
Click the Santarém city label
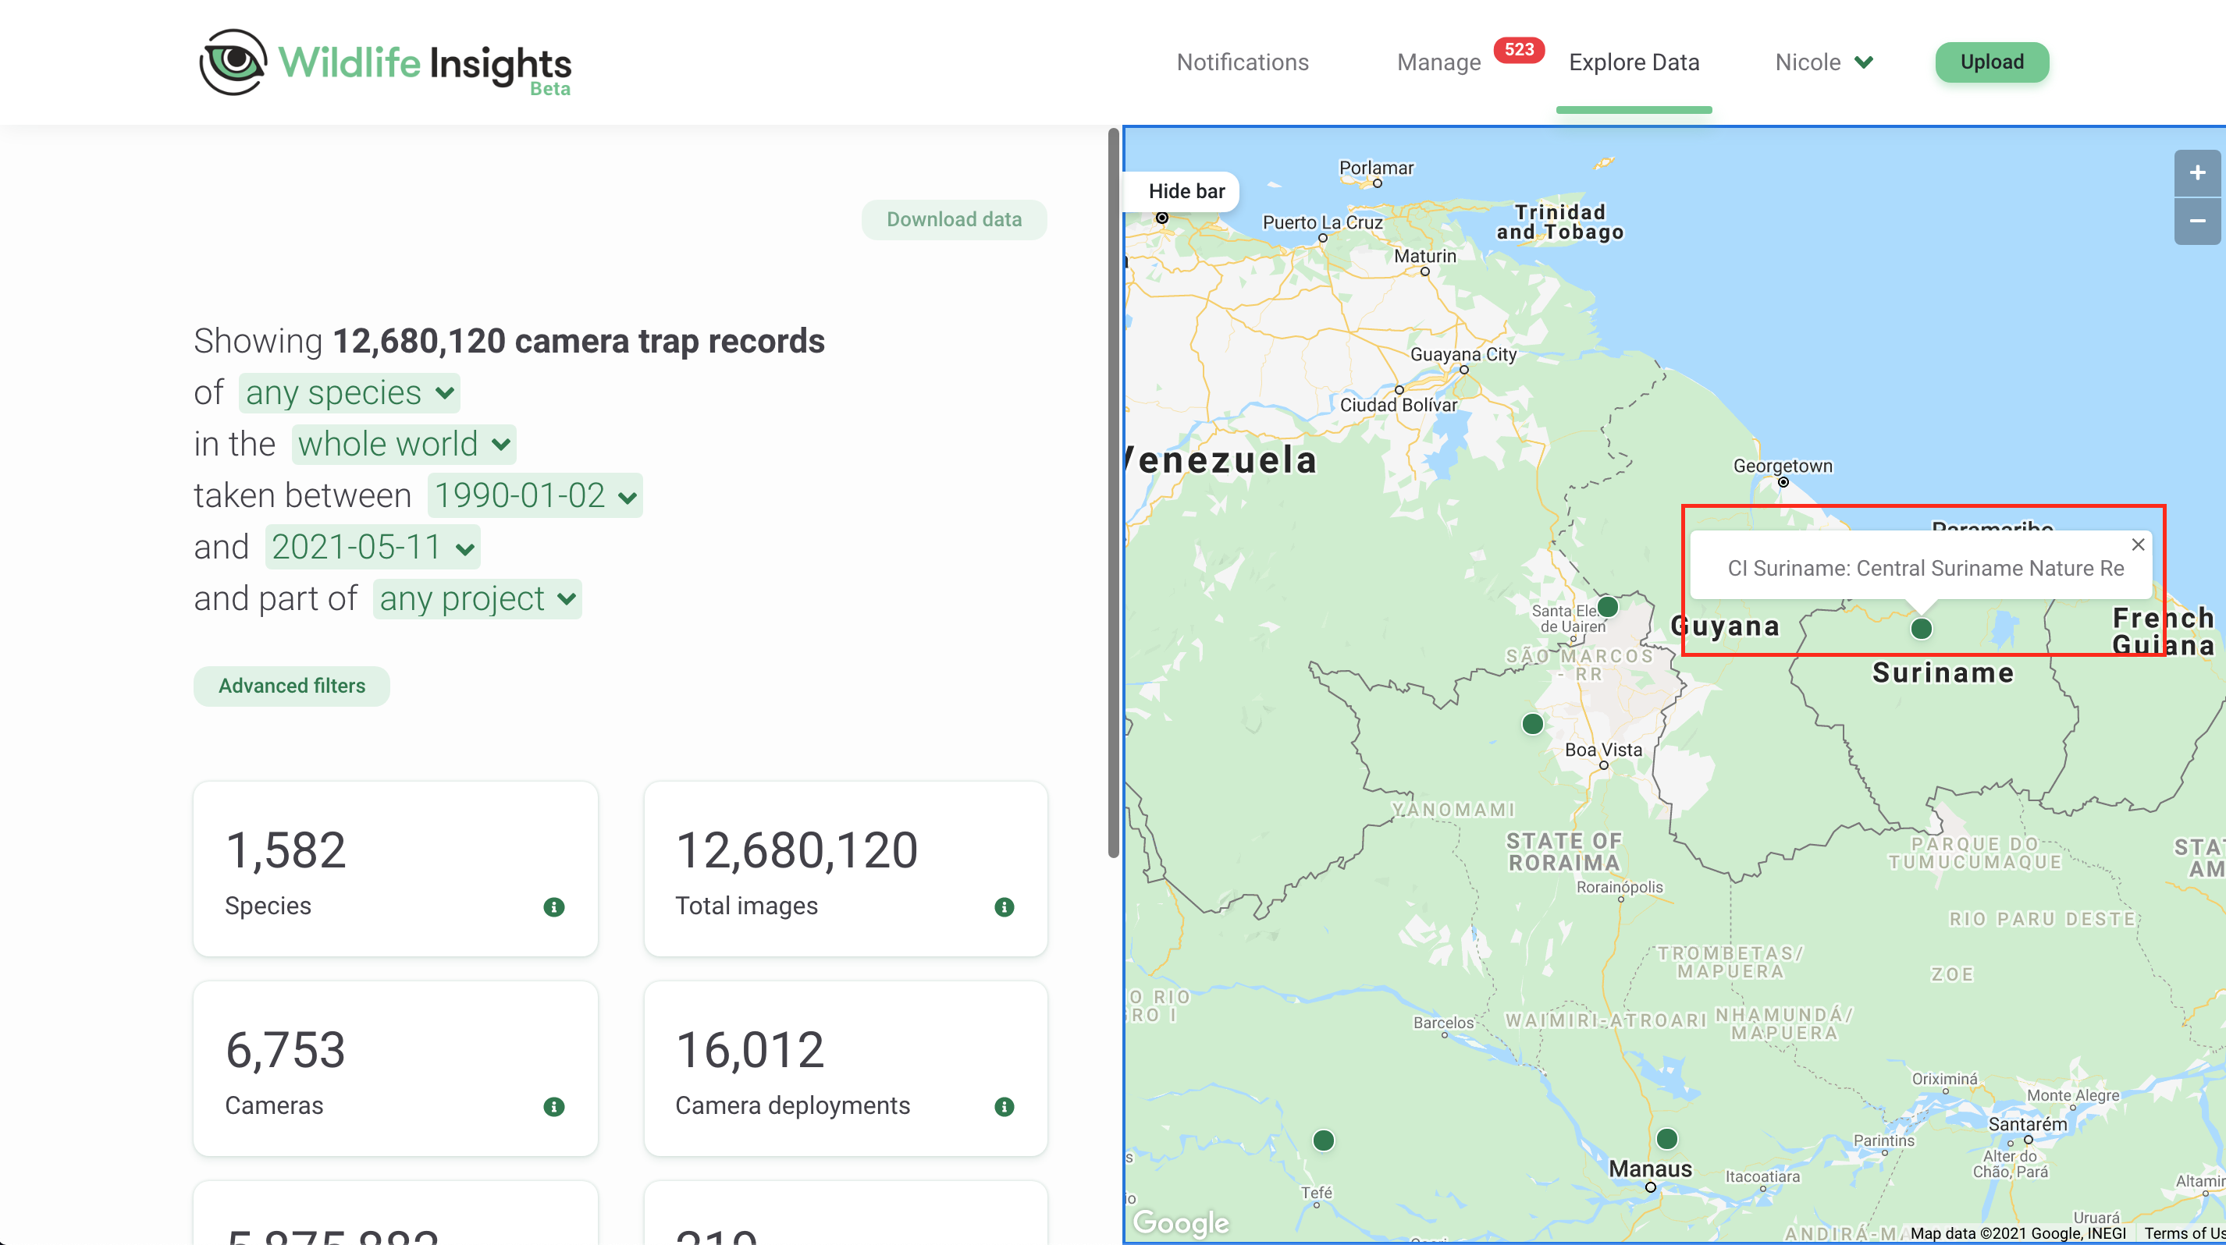(x=2027, y=1124)
